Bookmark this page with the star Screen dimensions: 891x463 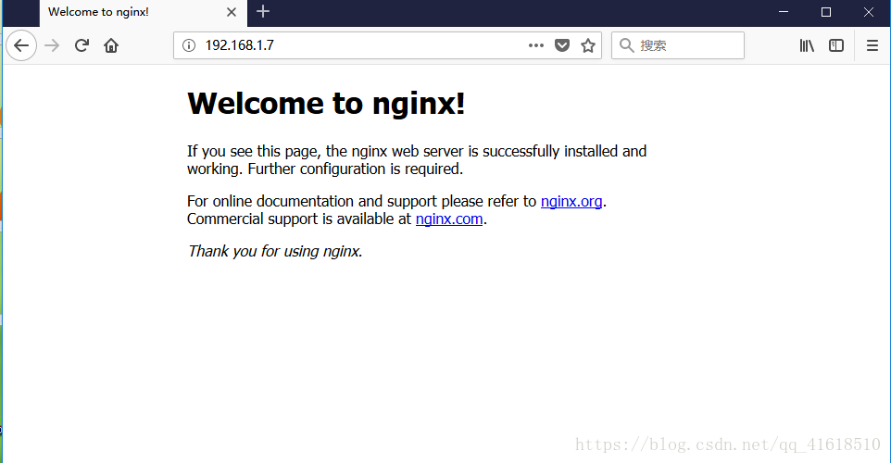point(588,45)
